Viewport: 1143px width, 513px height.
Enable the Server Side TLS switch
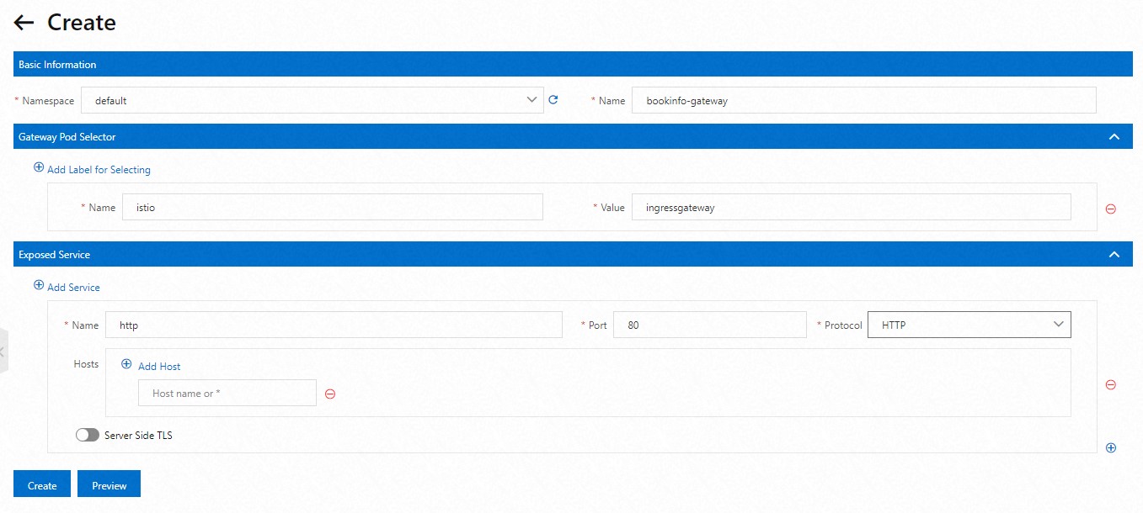click(x=88, y=435)
